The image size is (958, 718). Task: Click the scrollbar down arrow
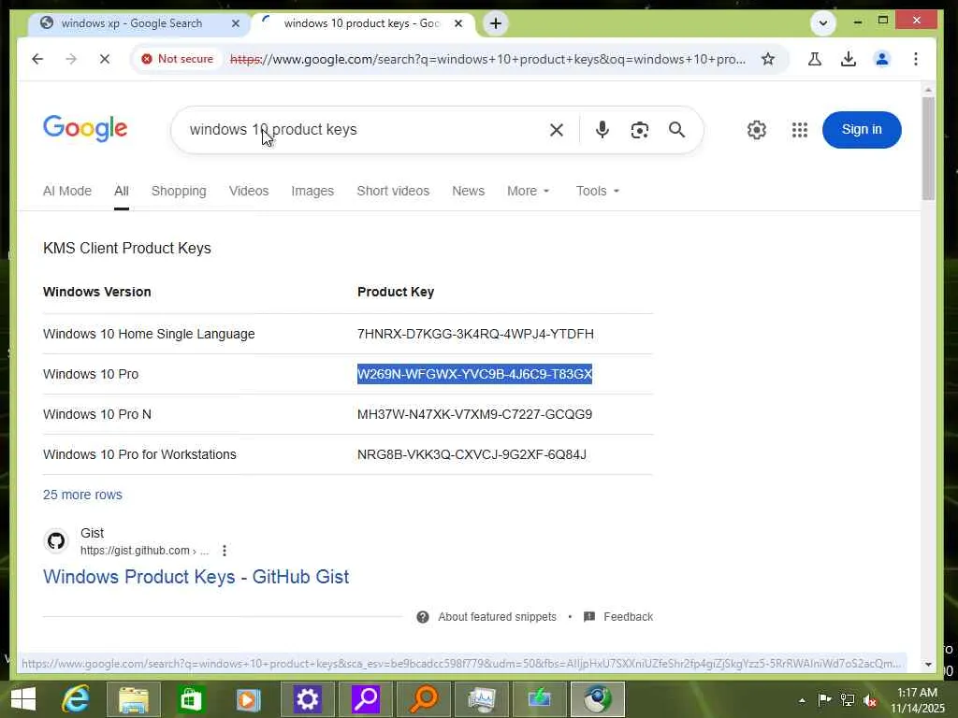(928, 664)
